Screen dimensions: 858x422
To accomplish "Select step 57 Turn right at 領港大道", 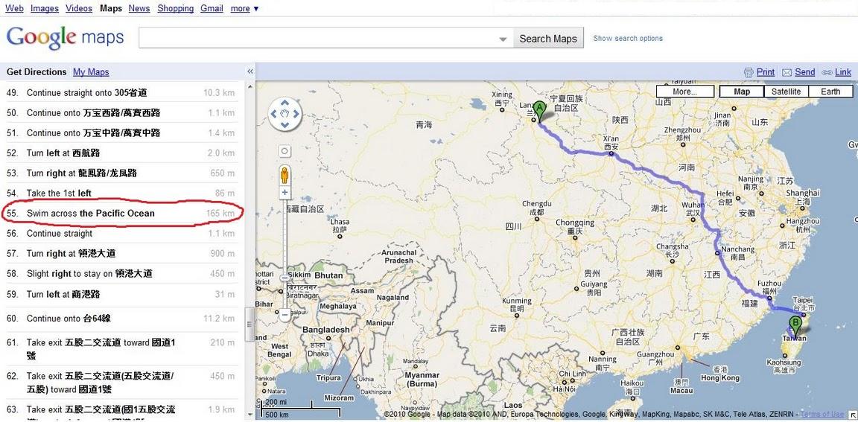I will click(121, 253).
